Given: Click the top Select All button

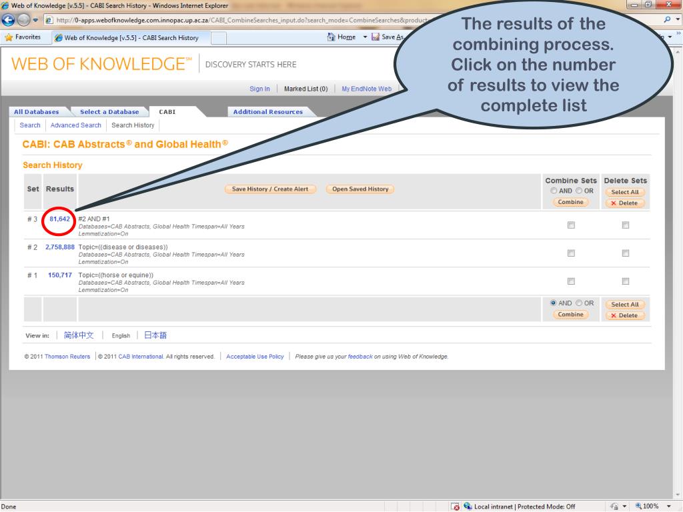Looking at the screenshot, I should coord(625,192).
